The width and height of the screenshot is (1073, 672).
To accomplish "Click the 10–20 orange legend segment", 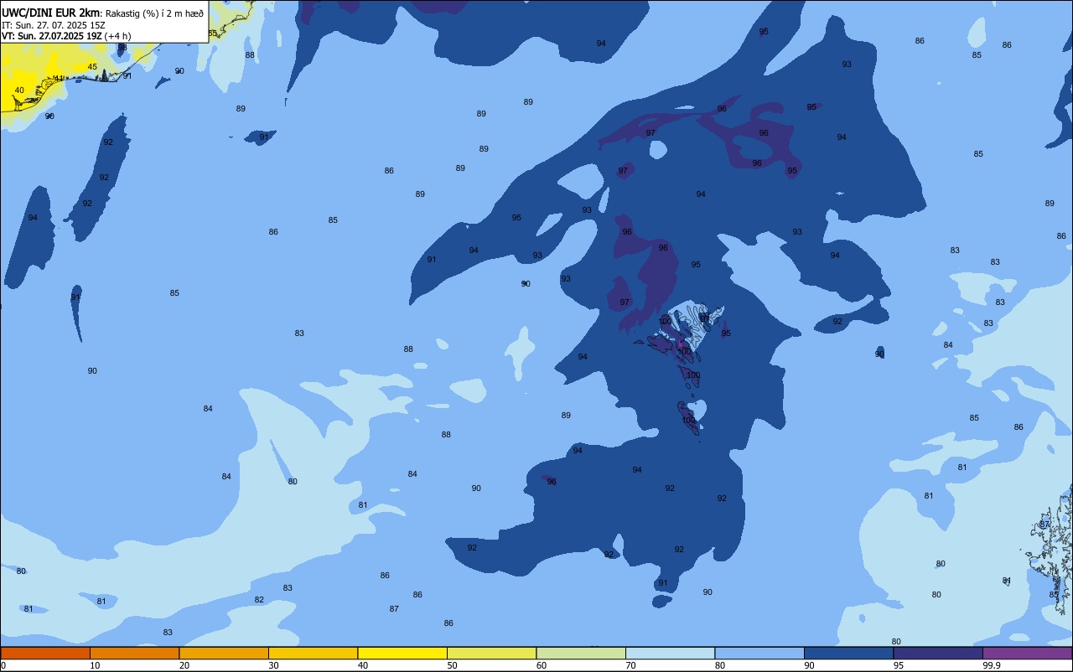I will [x=134, y=653].
